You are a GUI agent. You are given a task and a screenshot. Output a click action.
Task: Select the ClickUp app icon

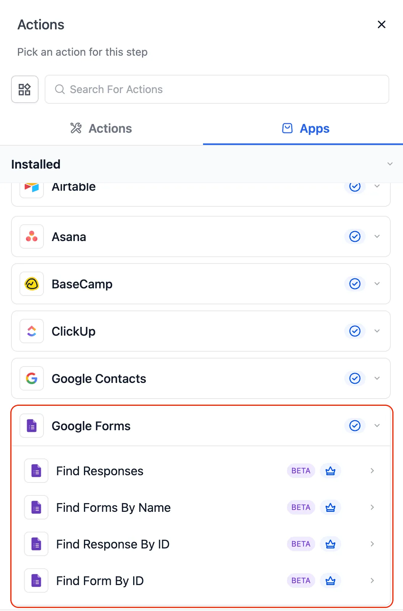click(31, 331)
